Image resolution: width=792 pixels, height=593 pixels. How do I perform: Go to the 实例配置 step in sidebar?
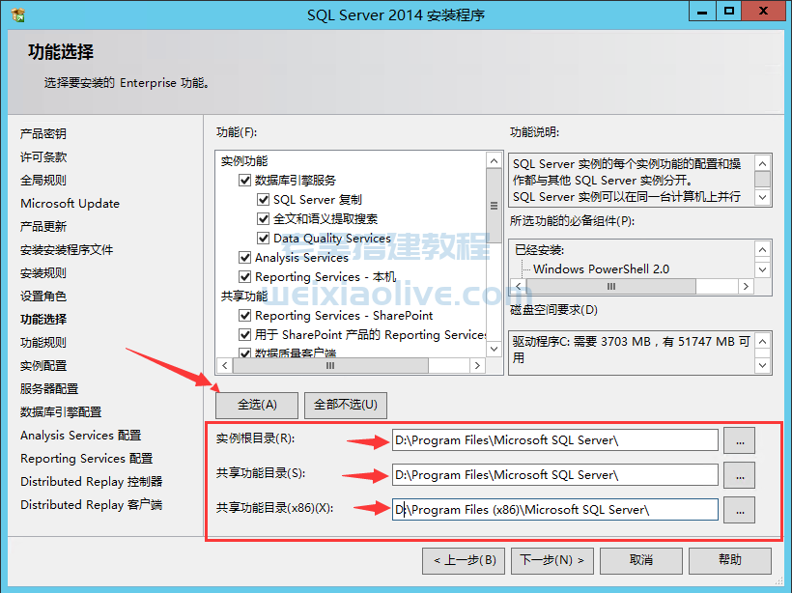[43, 366]
